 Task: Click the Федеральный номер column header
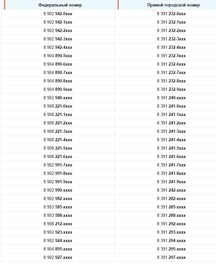[x=60, y=5]
